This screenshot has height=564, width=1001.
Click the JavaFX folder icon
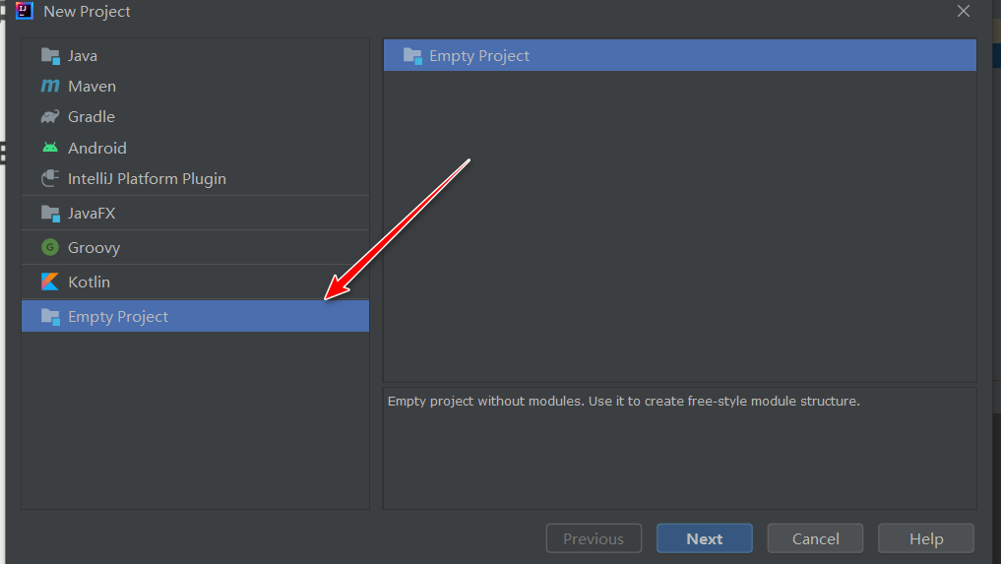(50, 214)
